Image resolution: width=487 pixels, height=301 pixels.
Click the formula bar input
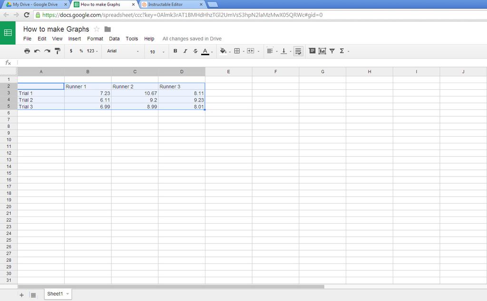point(252,63)
